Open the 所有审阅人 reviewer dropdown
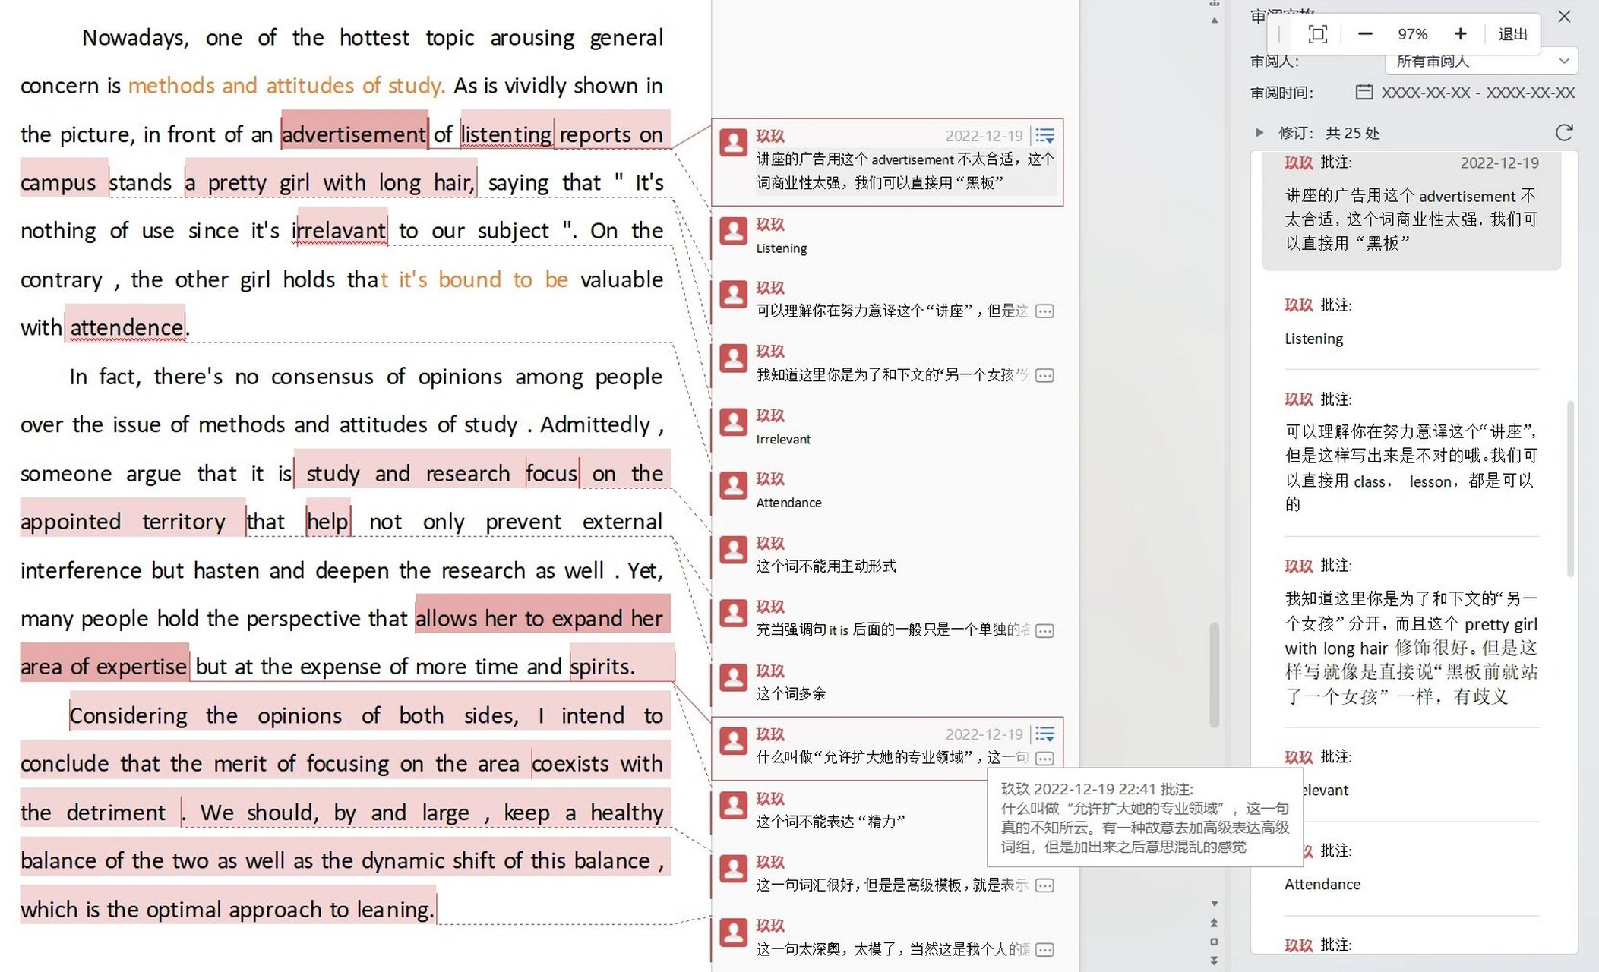 pyautogui.click(x=1481, y=61)
